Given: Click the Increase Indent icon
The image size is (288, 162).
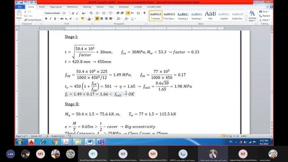Looking at the screenshot, I should click(x=122, y=13).
